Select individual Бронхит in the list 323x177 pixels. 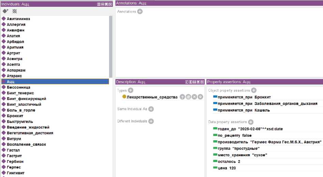15,116
